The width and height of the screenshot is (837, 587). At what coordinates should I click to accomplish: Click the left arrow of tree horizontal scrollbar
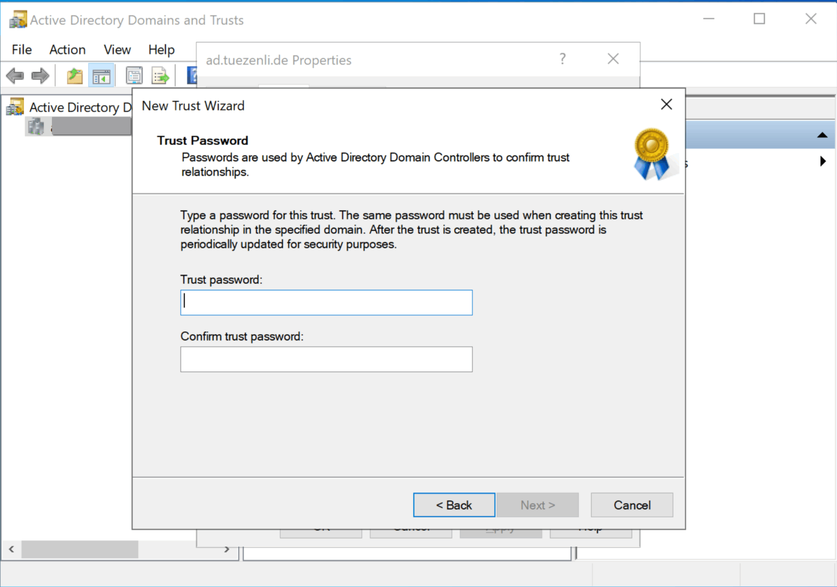[x=12, y=549]
